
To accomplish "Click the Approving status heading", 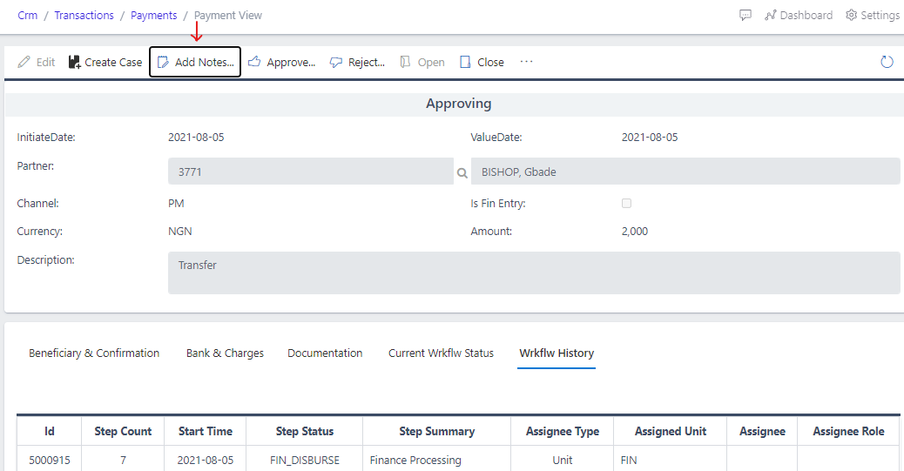I will coord(459,104).
